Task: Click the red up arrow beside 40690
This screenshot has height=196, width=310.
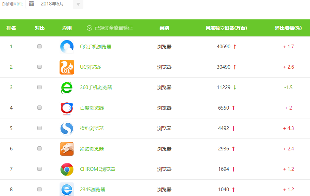Action: click(x=235, y=47)
